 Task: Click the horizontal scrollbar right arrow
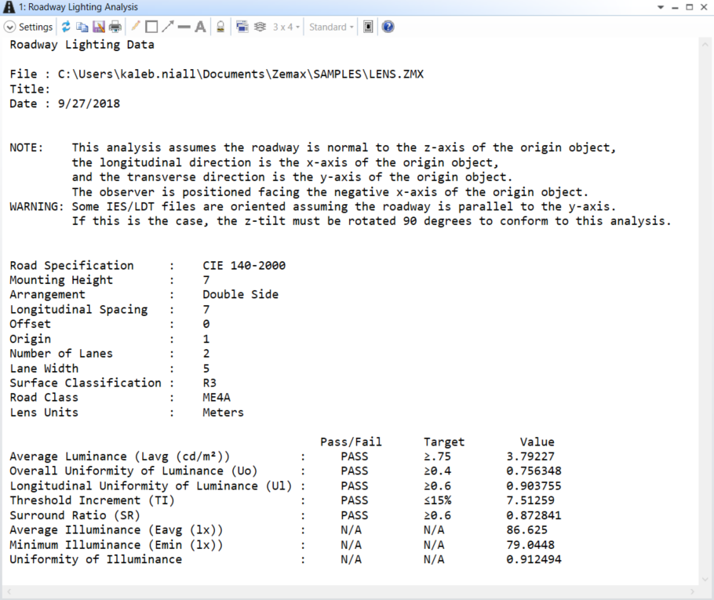(693, 591)
